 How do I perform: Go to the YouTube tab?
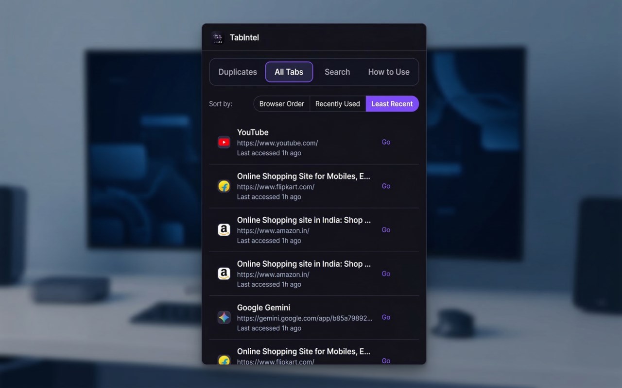pyautogui.click(x=386, y=142)
